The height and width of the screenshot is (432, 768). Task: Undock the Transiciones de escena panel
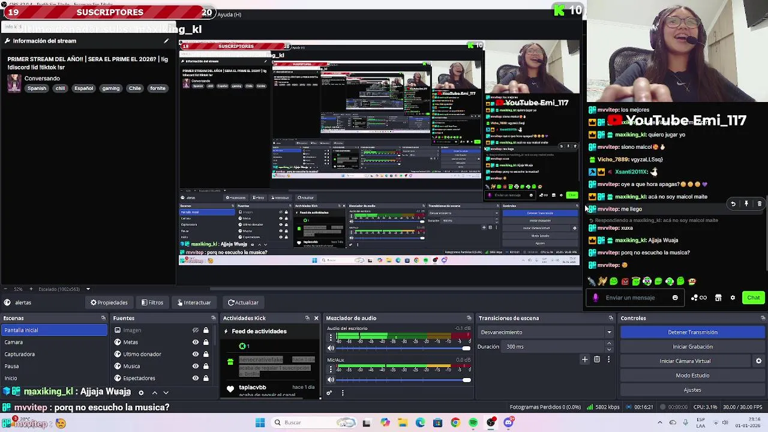click(x=611, y=318)
